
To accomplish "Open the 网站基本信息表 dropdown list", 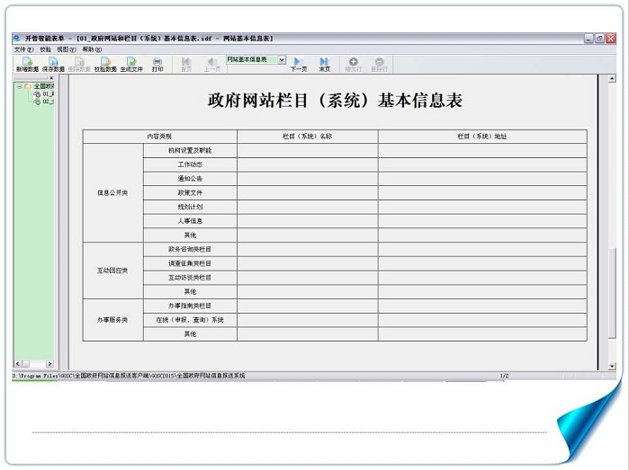I will point(282,59).
